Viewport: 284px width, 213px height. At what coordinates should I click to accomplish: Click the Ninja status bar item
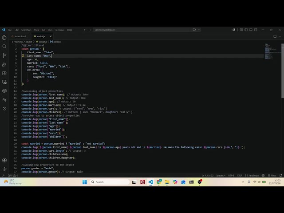[272, 175]
